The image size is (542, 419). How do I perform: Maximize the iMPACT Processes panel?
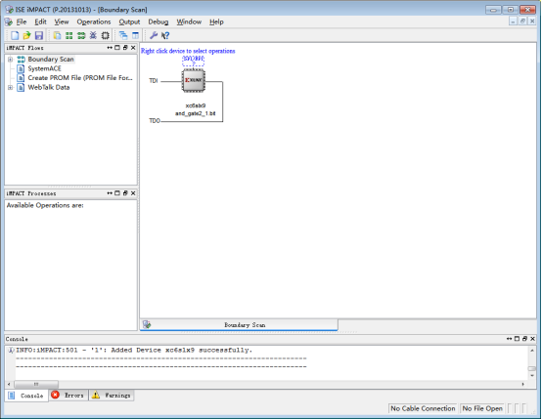pos(117,193)
